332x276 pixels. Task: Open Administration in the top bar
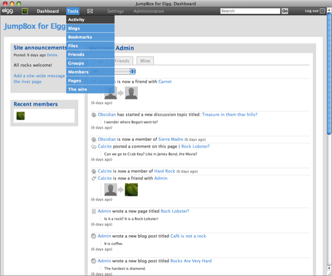pyautogui.click(x=149, y=11)
